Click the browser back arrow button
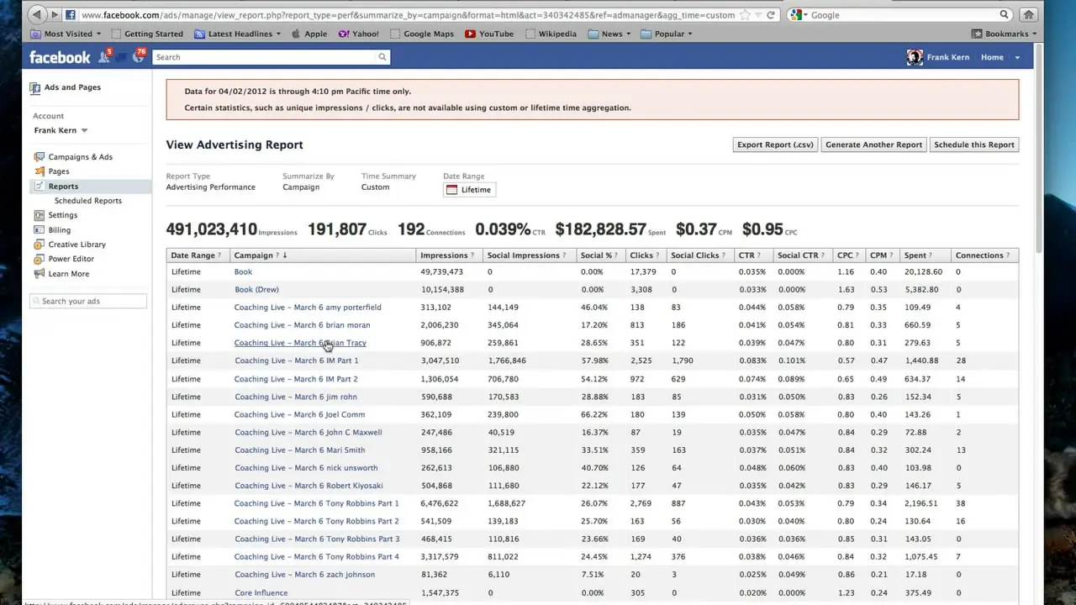 37,14
